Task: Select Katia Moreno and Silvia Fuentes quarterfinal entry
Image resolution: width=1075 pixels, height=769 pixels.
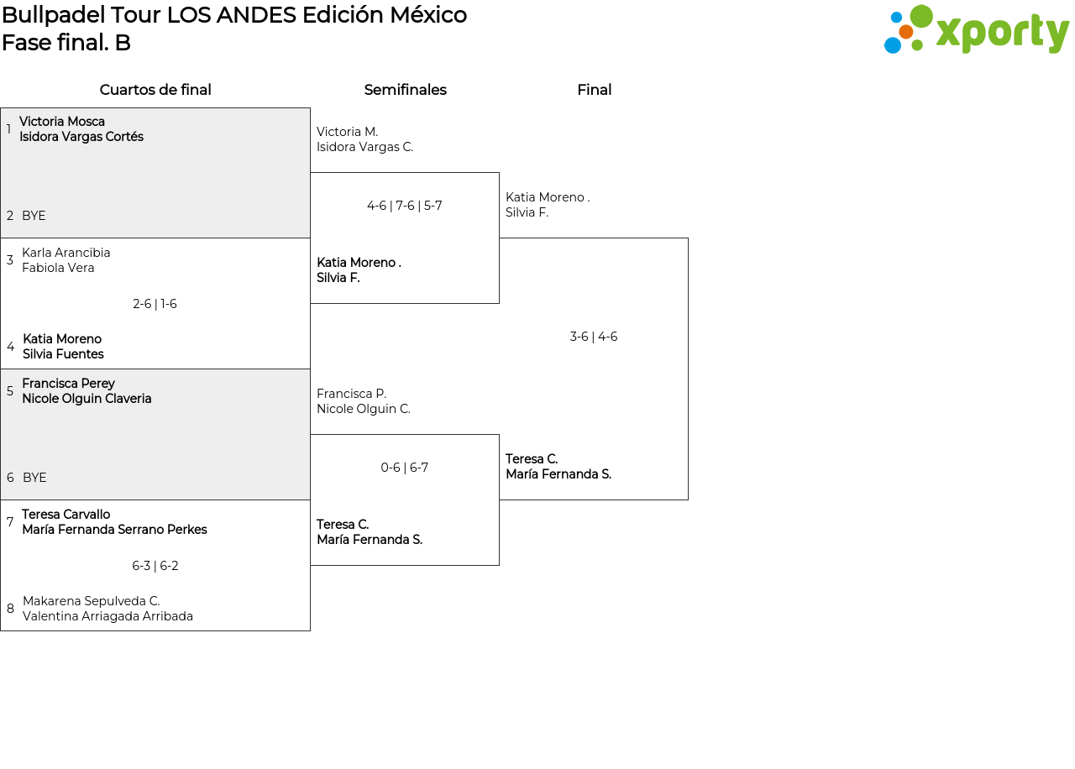Action: pyautogui.click(x=63, y=347)
